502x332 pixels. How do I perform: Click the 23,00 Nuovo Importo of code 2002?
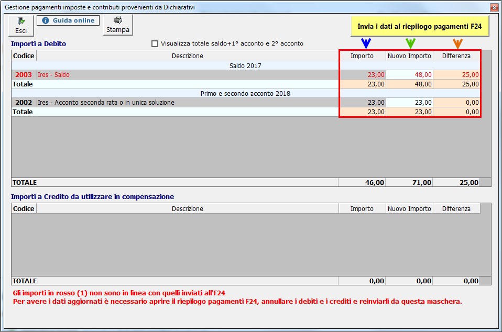pos(409,102)
